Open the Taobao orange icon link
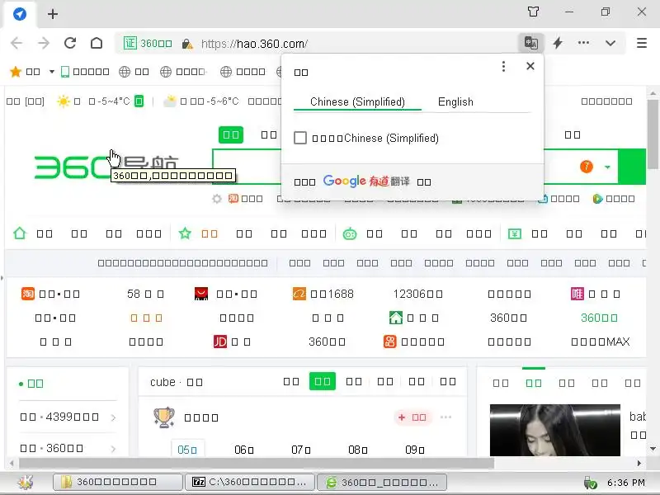Screen dimensions: 660x495 coord(28,294)
